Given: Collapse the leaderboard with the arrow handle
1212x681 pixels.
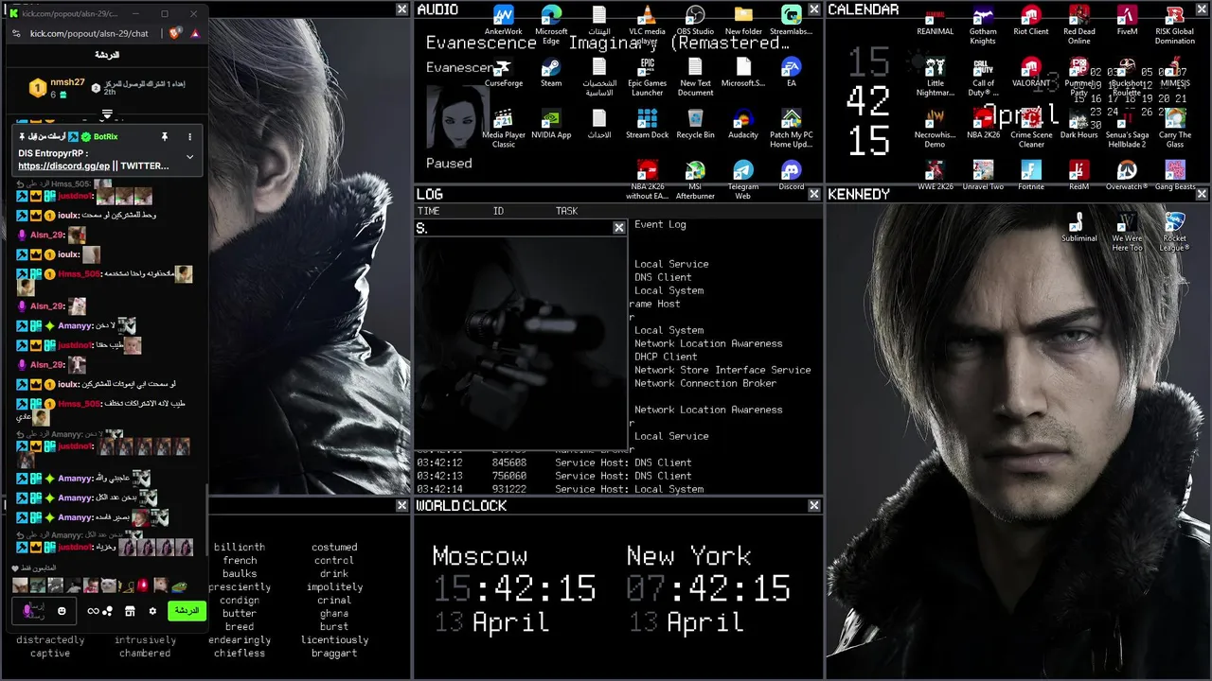Looking at the screenshot, I should (107, 114).
